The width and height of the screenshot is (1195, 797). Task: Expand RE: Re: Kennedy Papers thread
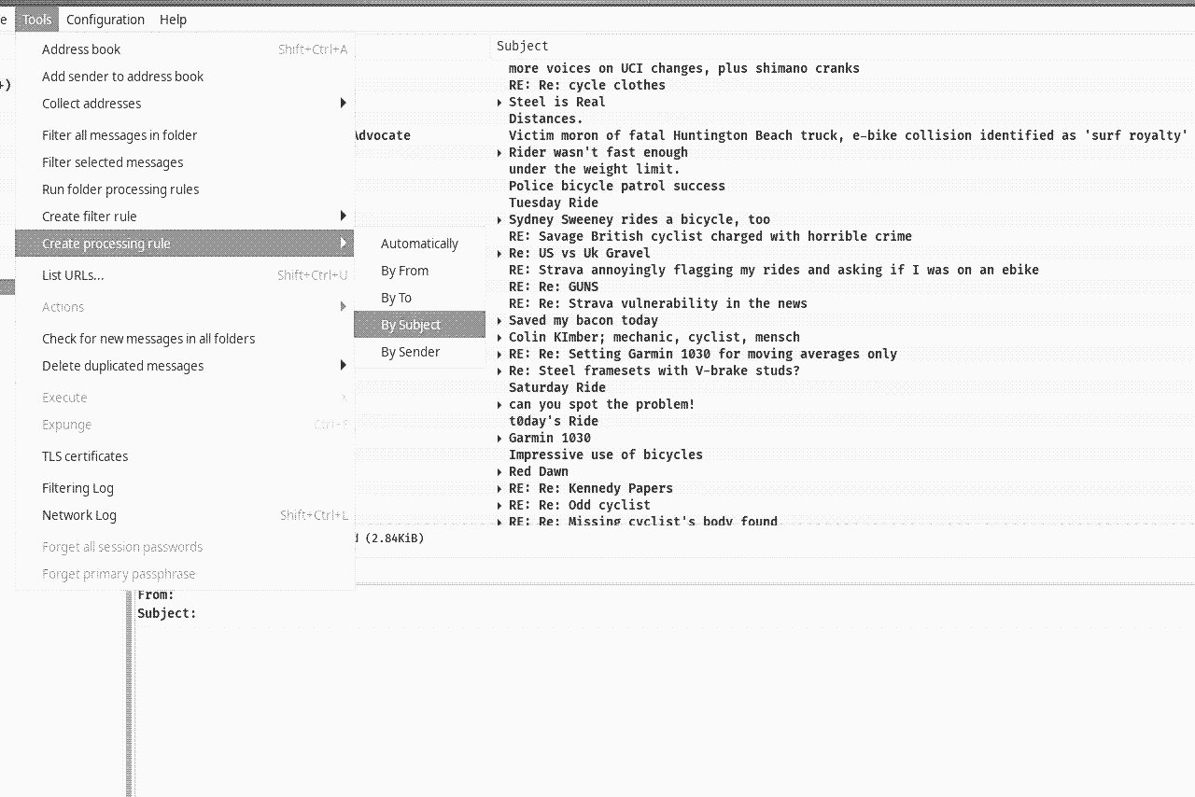click(499, 488)
